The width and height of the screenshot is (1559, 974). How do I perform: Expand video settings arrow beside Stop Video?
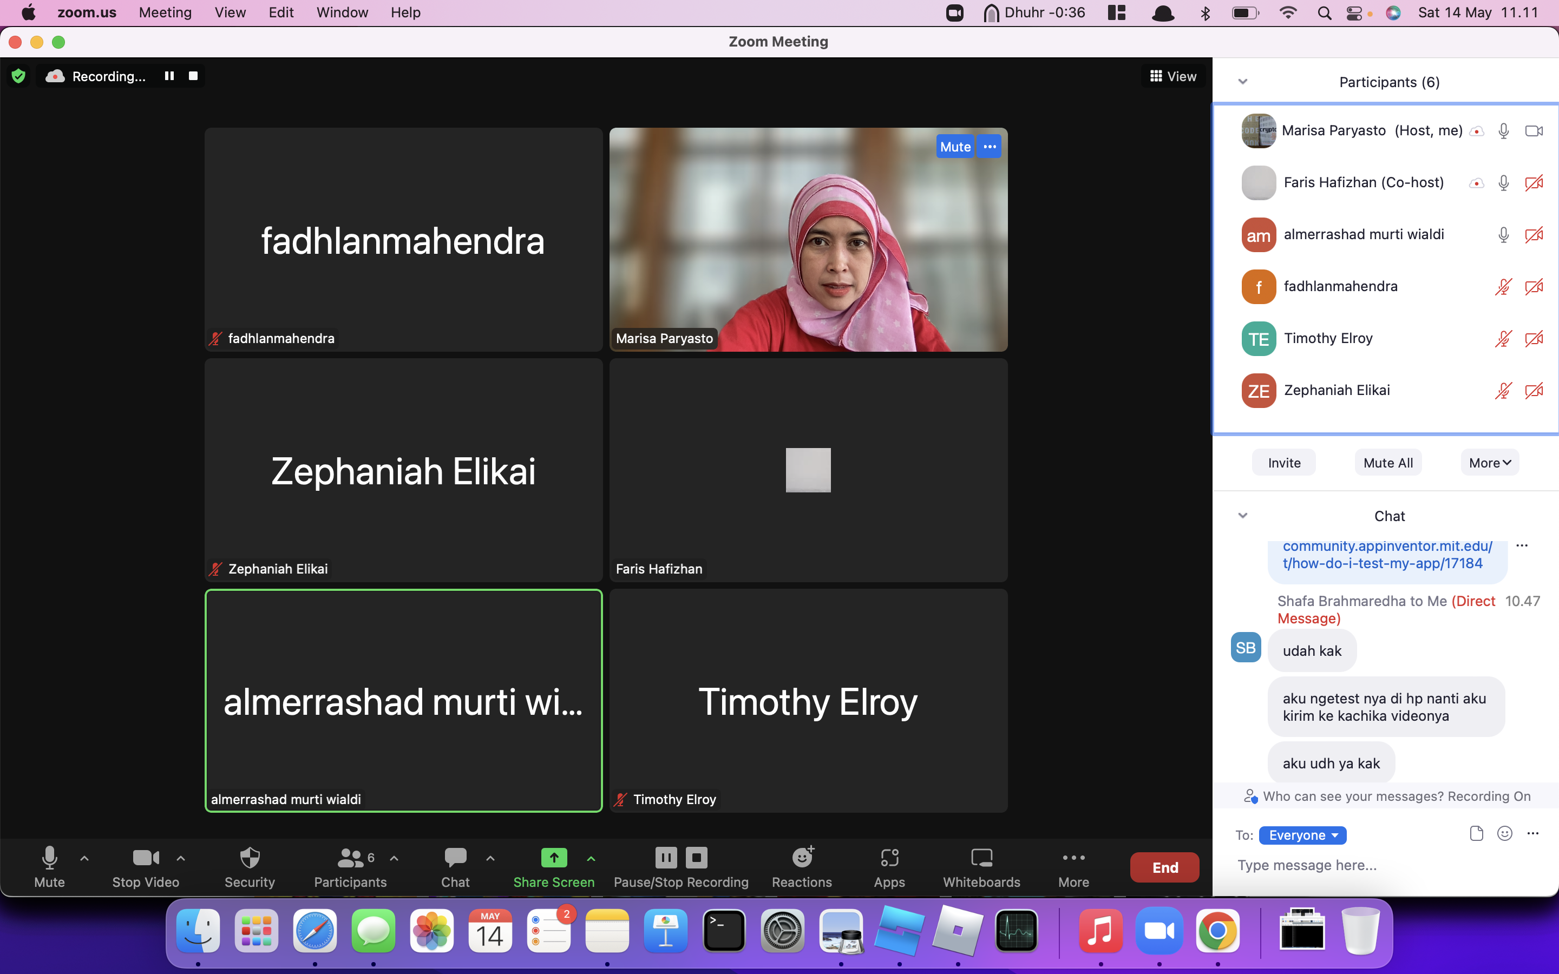[181, 858]
